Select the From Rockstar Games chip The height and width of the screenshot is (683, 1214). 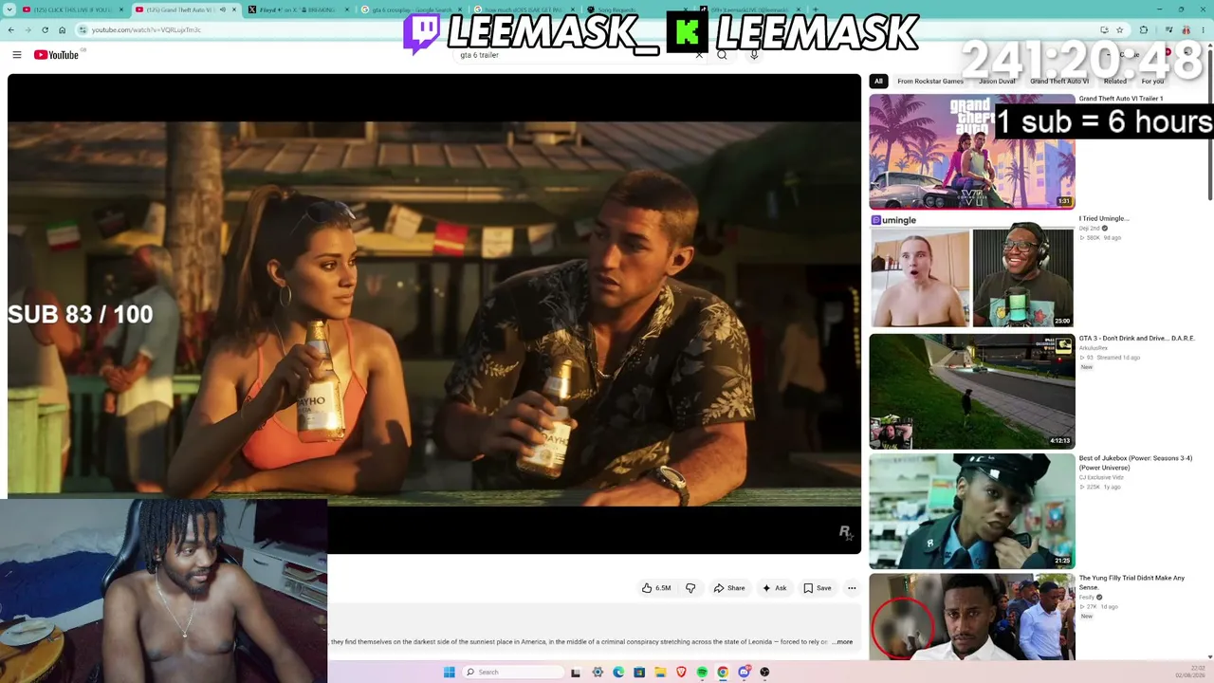(930, 82)
